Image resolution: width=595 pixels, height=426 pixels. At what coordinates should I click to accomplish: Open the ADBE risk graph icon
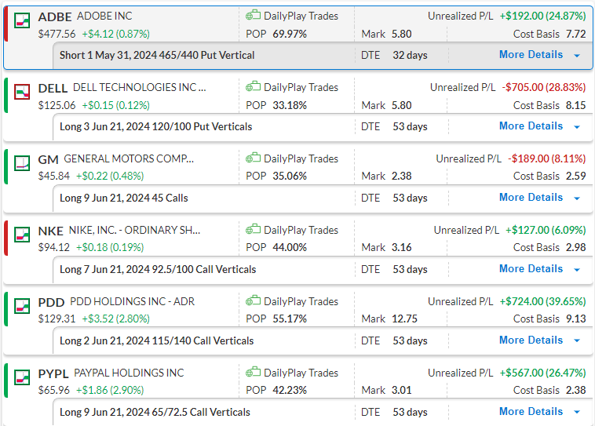point(22,20)
